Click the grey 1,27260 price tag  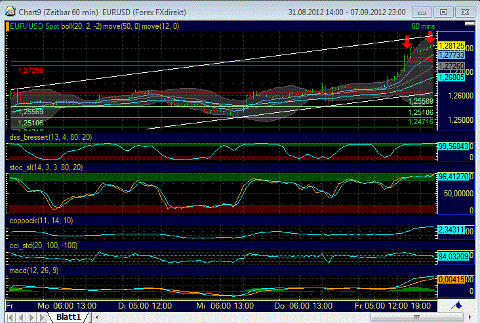click(452, 66)
